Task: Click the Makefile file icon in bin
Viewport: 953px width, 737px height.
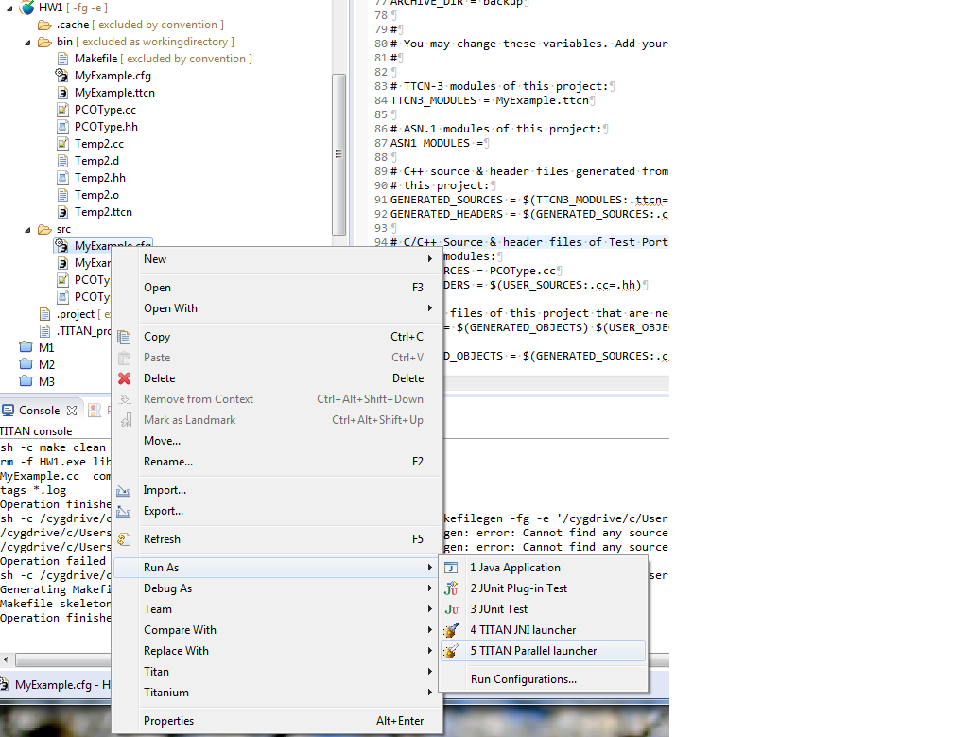Action: click(x=62, y=59)
